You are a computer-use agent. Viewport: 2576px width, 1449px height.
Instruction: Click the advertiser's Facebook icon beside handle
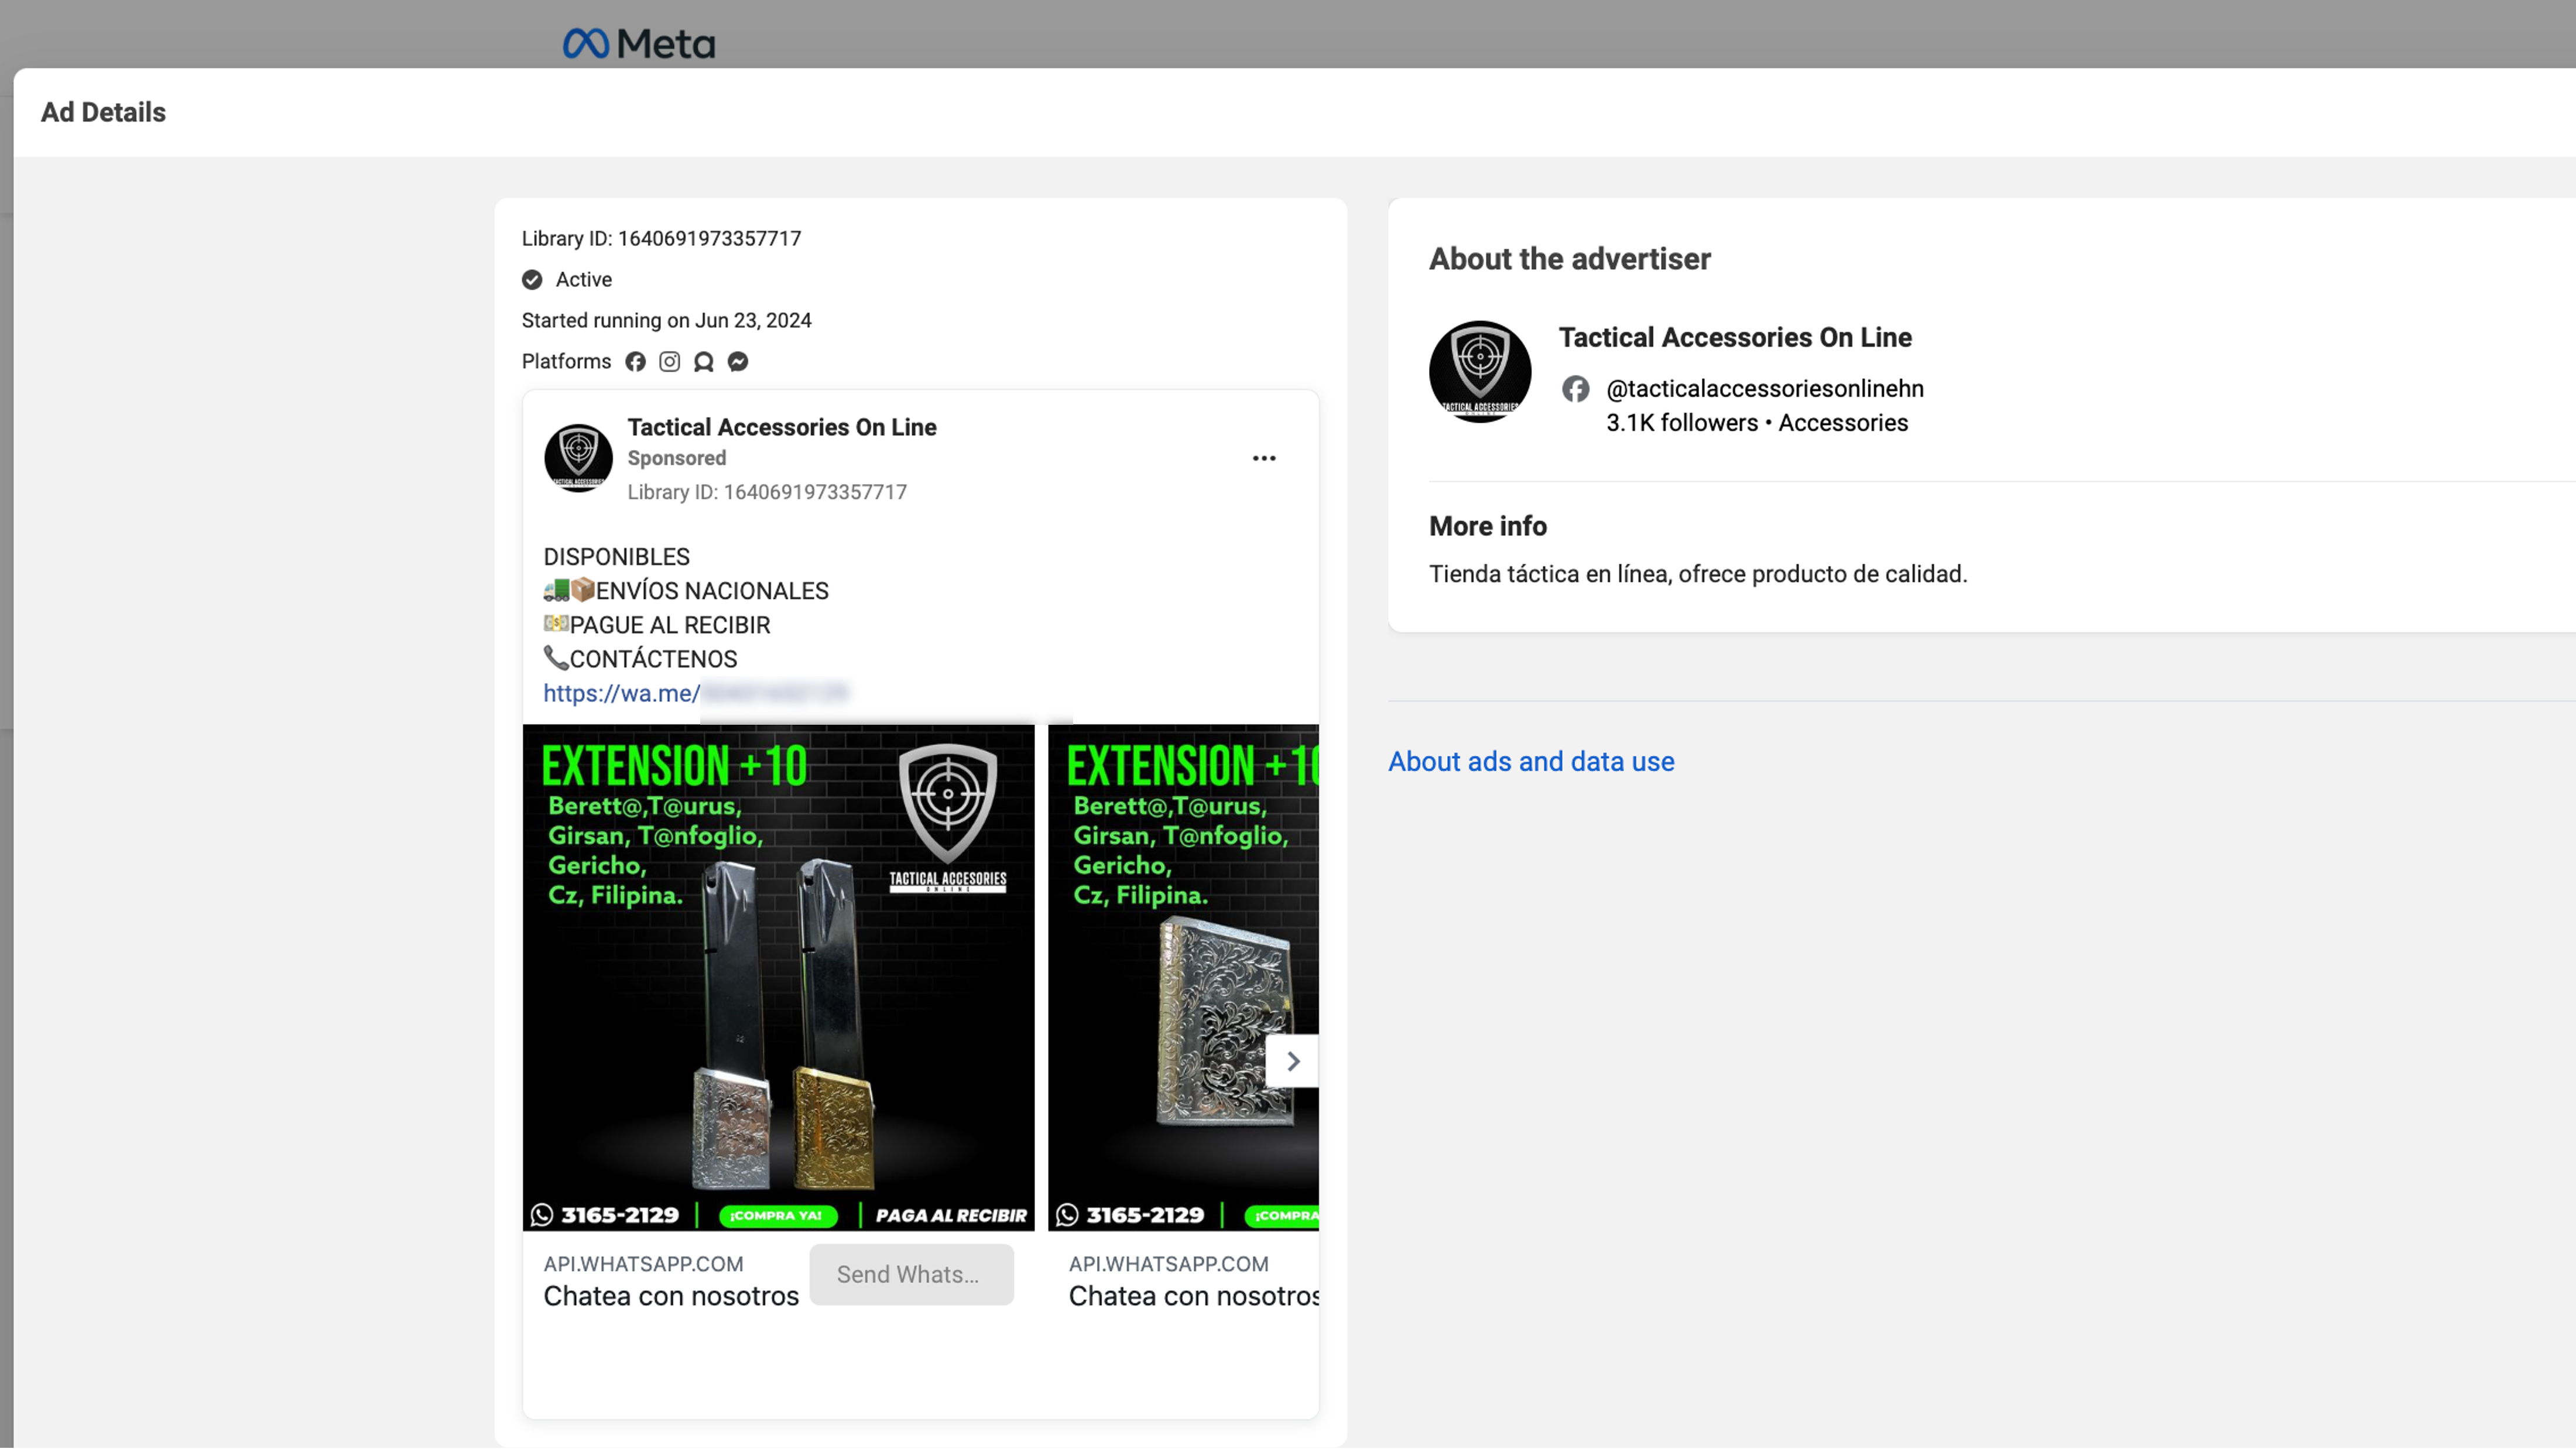[1575, 388]
